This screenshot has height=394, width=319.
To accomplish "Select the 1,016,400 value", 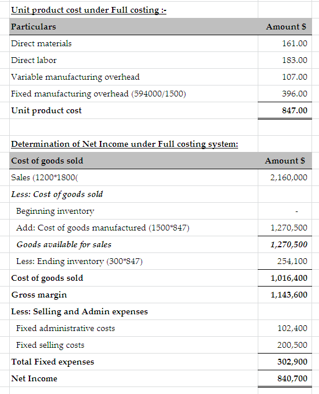I will pyautogui.click(x=288, y=278).
